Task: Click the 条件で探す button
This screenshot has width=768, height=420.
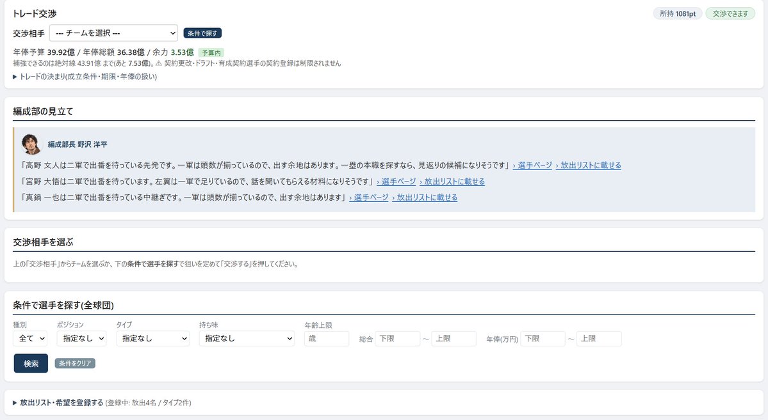Action: [x=203, y=33]
